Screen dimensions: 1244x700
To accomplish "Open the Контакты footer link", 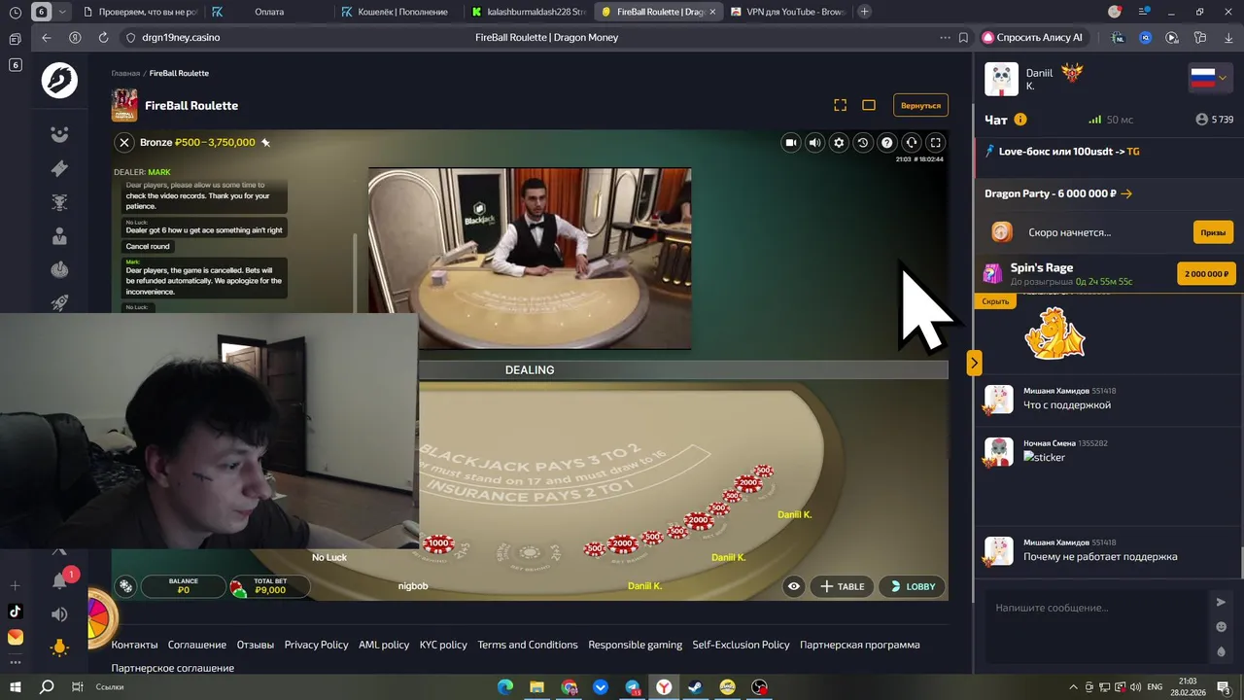I will click(134, 645).
